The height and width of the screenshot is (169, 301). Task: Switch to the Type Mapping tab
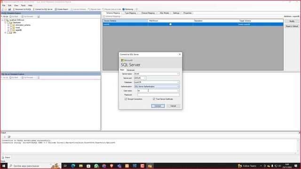[130, 13]
